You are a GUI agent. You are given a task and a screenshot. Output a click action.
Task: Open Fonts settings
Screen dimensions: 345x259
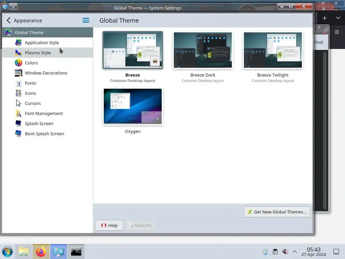48,83
